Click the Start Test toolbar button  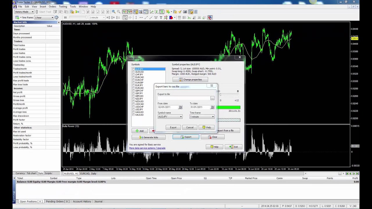point(43,12)
